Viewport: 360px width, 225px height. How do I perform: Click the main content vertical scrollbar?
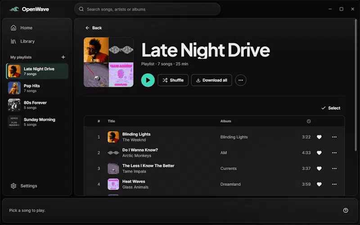tap(356, 85)
